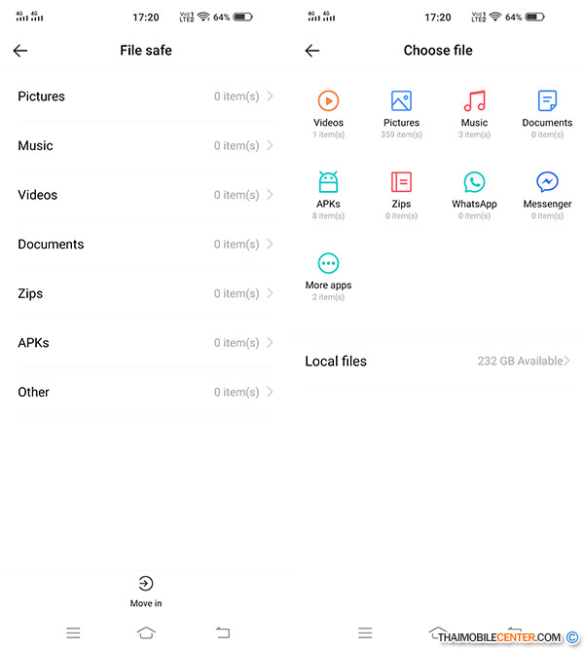This screenshot has width=584, height=650.
Task: Choose the Documents file icon
Action: coord(547,100)
